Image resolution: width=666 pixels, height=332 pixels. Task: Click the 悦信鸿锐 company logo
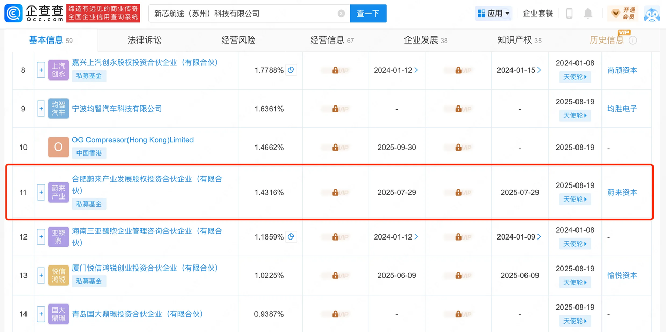[x=58, y=275]
